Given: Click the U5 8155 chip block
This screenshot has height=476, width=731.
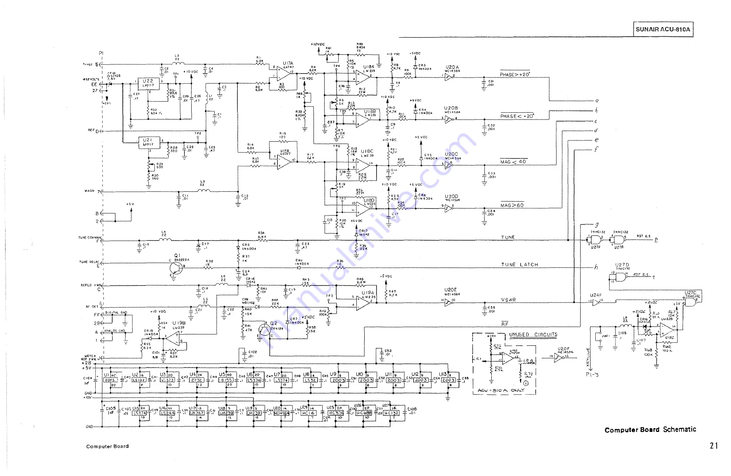Looking at the screenshot, I should tap(226, 380).
